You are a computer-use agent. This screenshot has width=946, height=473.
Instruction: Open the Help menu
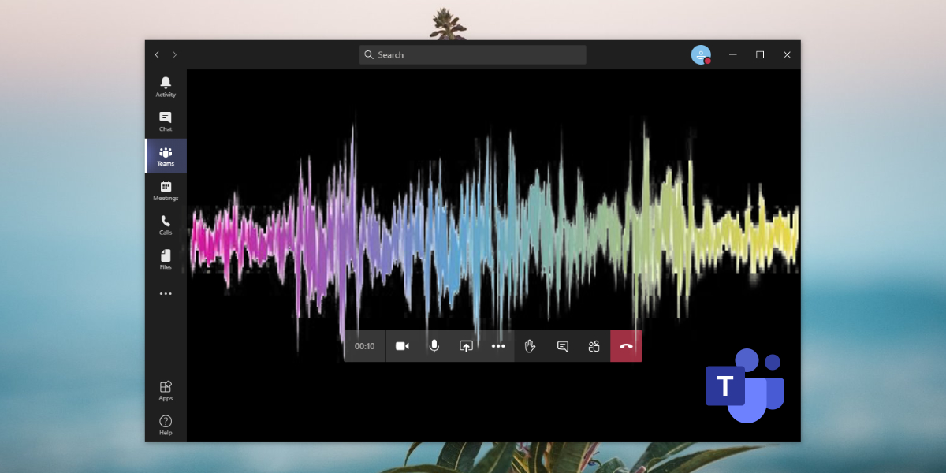[x=166, y=425]
